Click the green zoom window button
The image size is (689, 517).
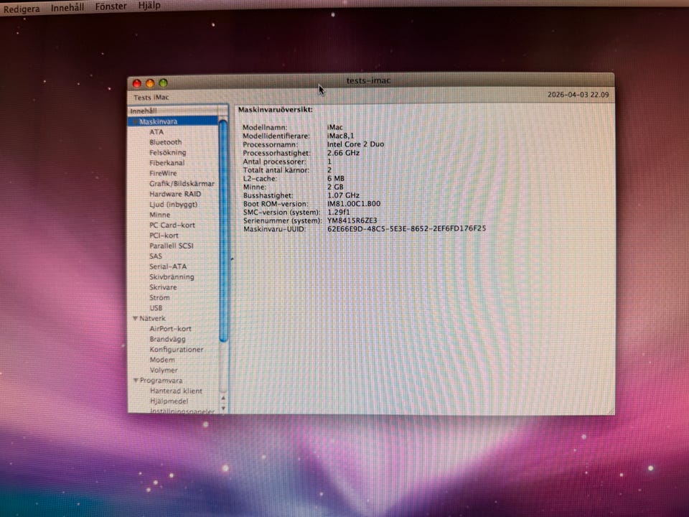pos(163,83)
